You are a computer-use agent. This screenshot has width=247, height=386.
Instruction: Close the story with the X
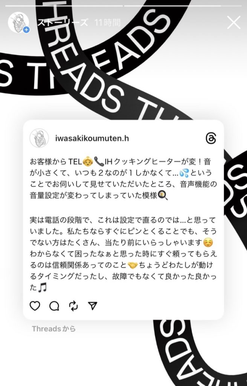coord(233,23)
